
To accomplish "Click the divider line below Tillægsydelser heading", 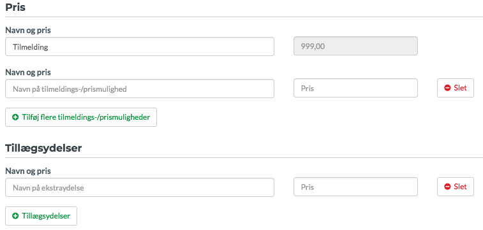I will 244,158.
